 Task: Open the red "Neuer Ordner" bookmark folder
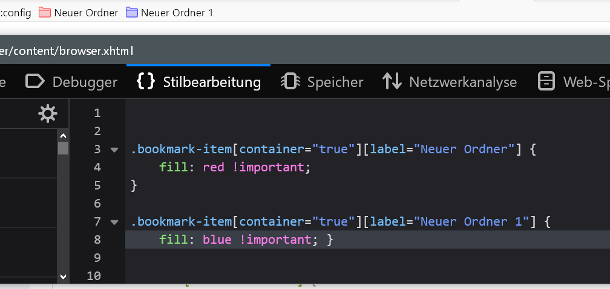79,12
